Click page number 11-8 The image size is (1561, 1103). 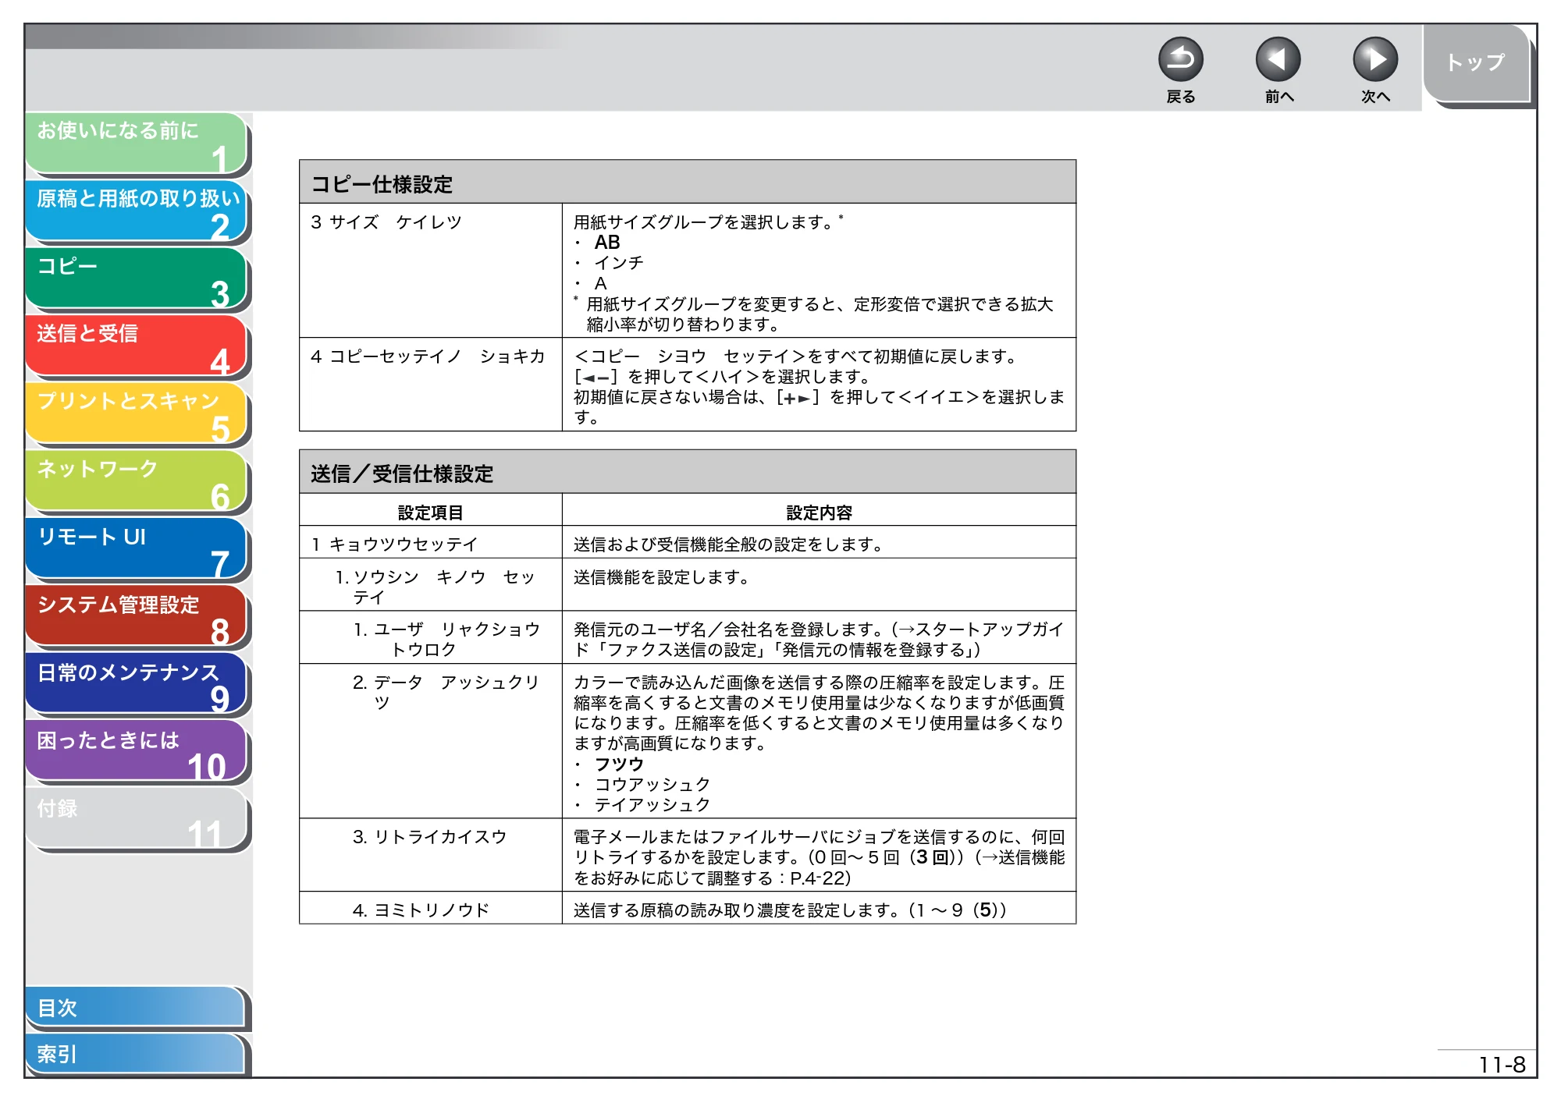[1502, 1065]
